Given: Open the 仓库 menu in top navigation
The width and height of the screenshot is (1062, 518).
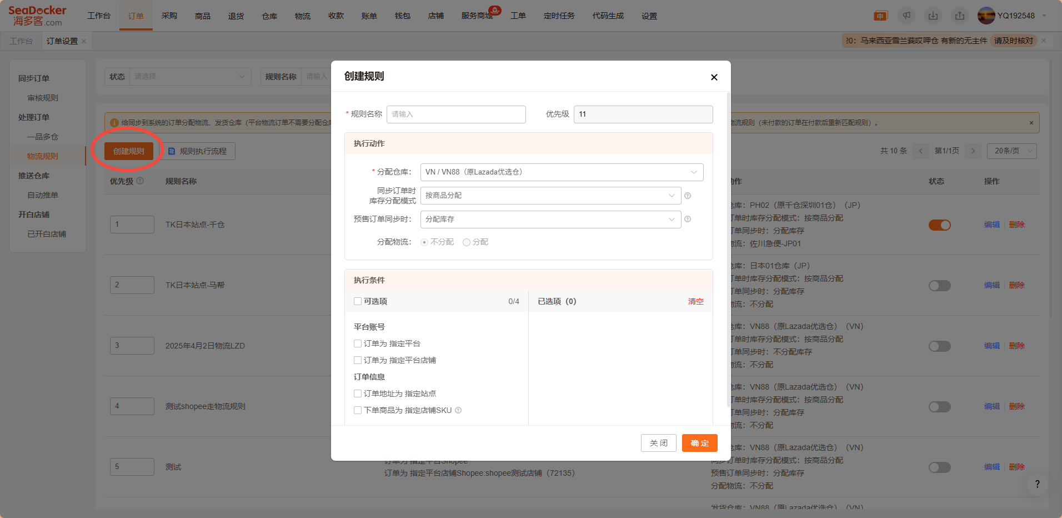Looking at the screenshot, I should [x=269, y=16].
